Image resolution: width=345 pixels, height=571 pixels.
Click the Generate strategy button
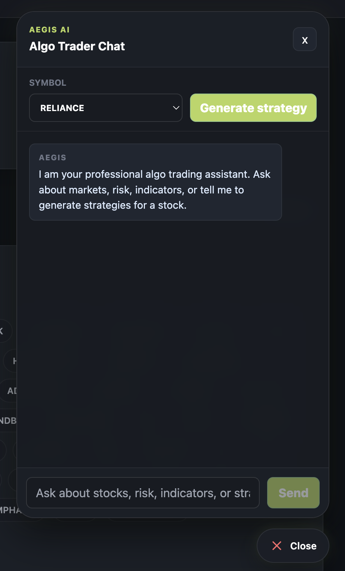[x=253, y=108]
